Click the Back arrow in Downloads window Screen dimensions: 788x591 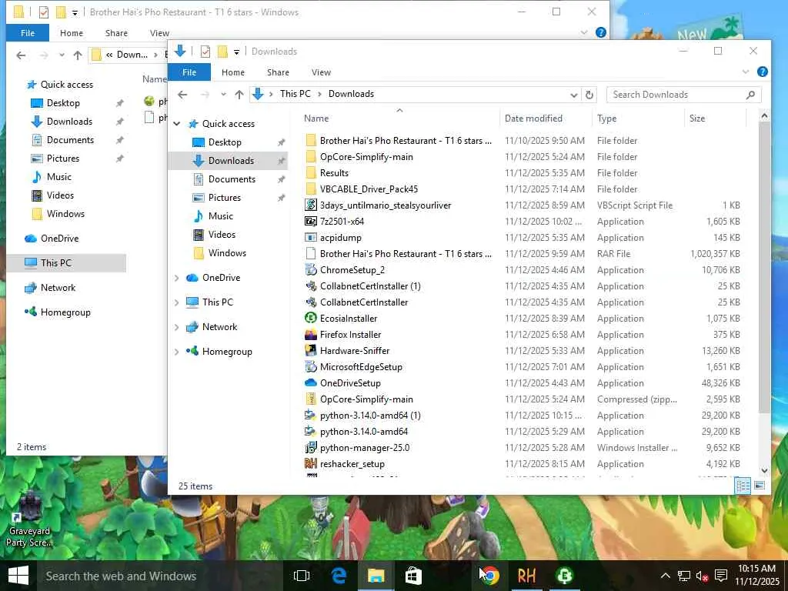(182, 94)
